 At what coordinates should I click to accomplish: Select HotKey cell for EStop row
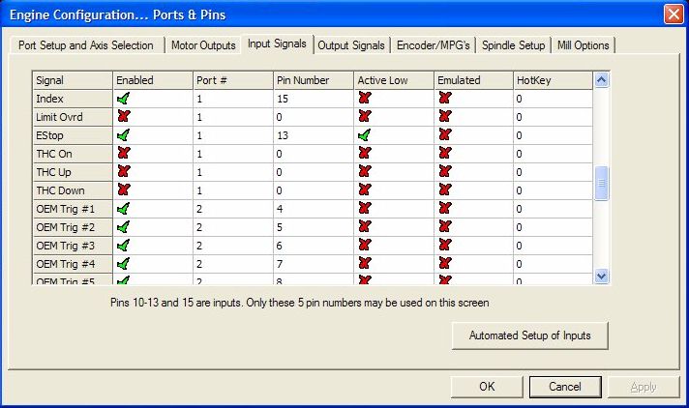click(553, 135)
